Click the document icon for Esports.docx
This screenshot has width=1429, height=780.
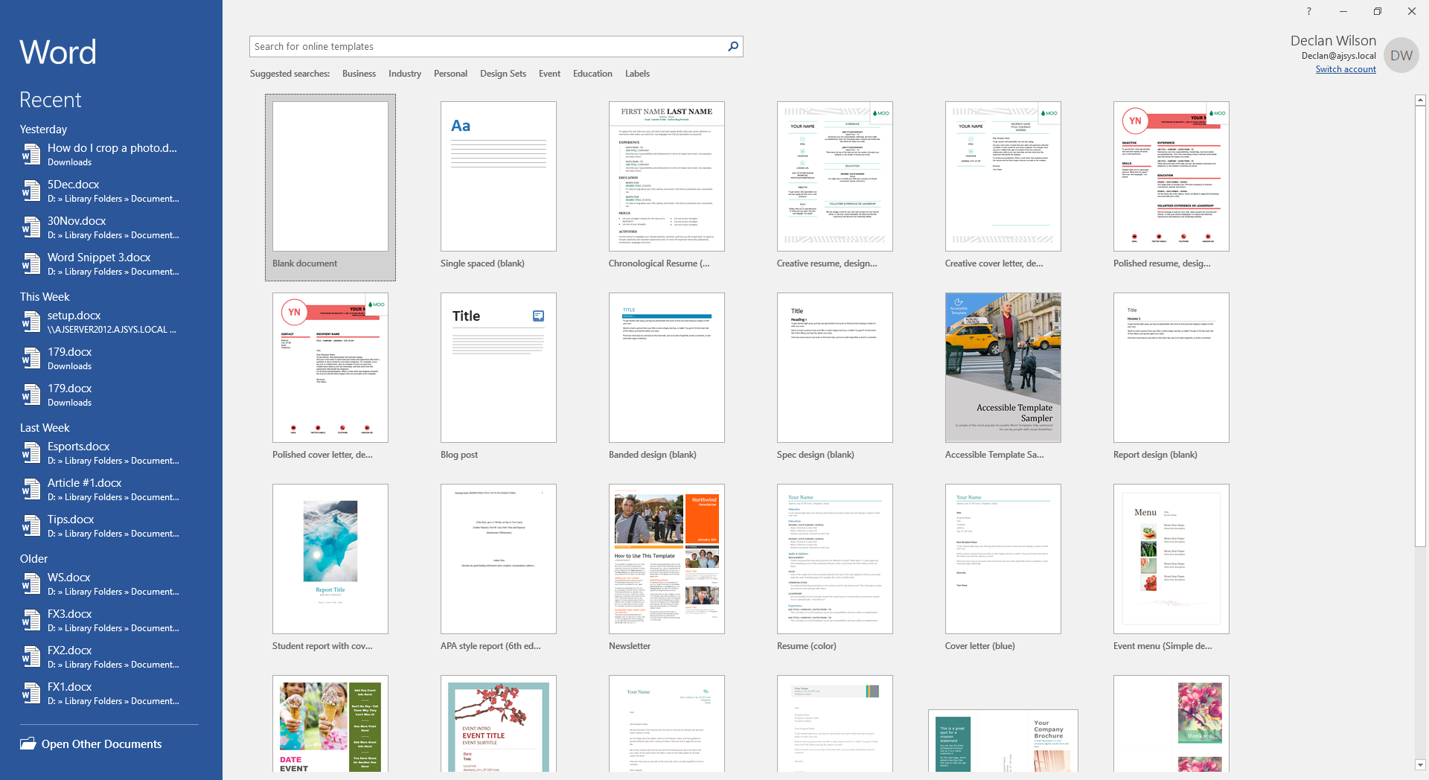coord(31,453)
